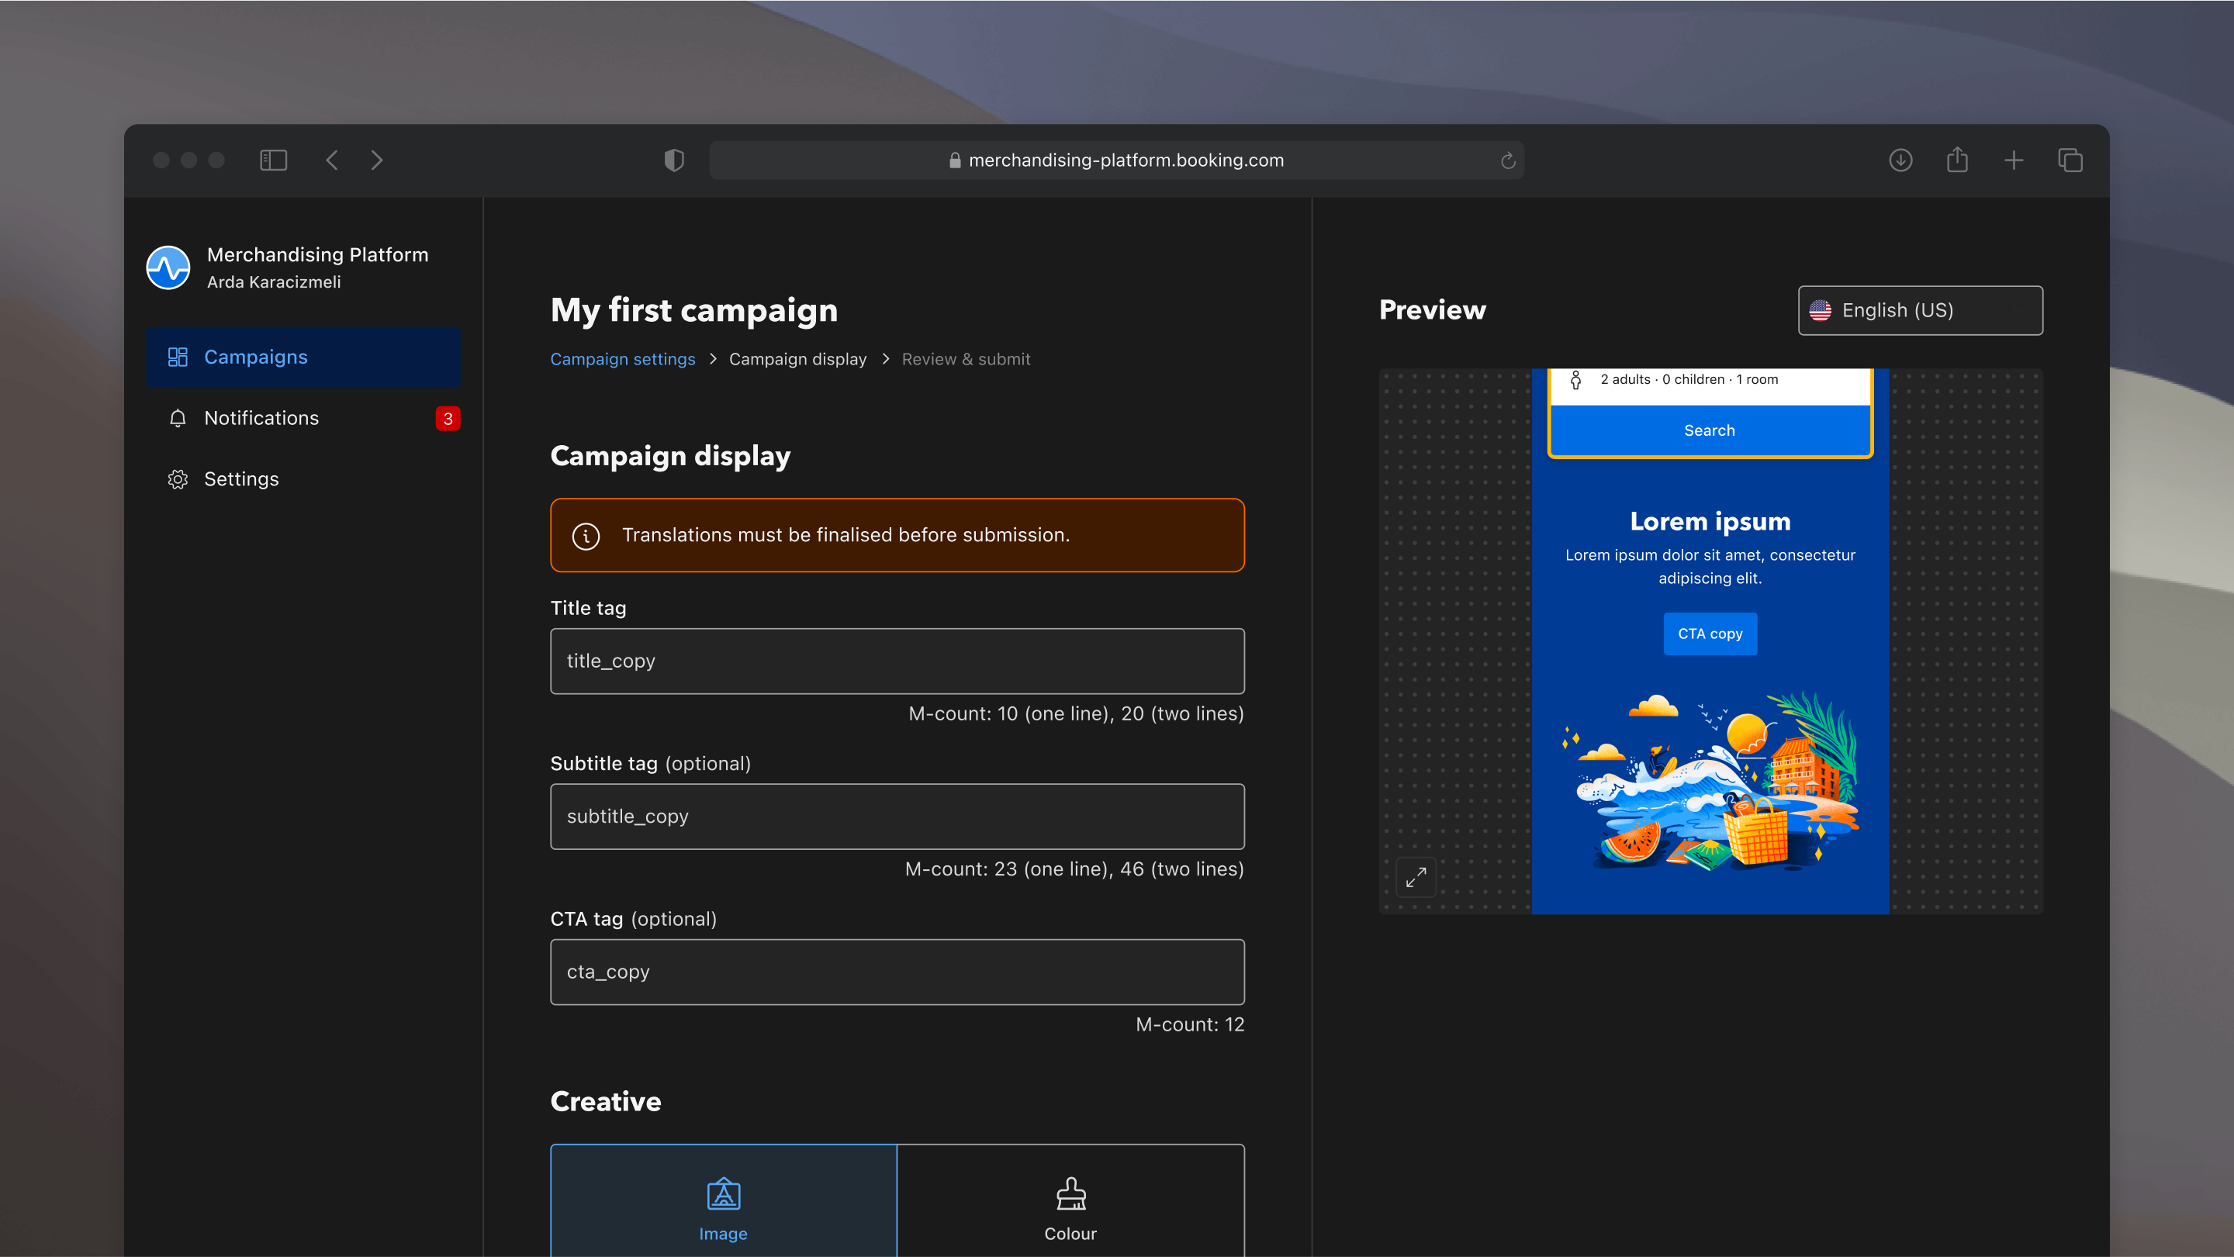Click the info icon in translations alert
This screenshot has width=2234, height=1257.
[x=586, y=536]
